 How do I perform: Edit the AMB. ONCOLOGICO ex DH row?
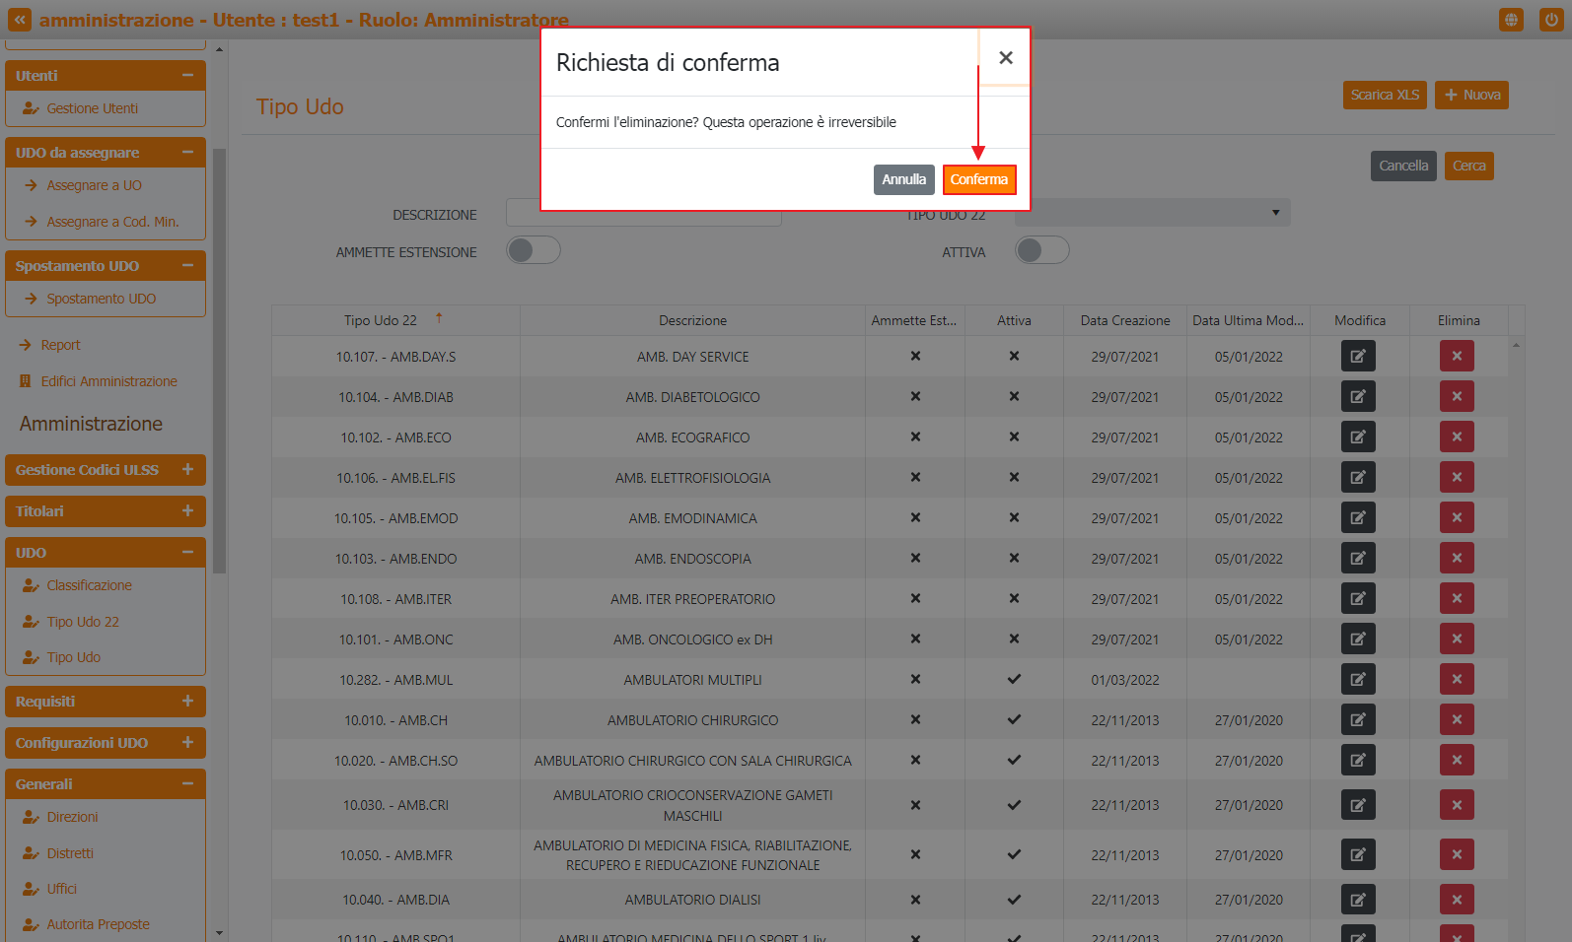[1358, 639]
